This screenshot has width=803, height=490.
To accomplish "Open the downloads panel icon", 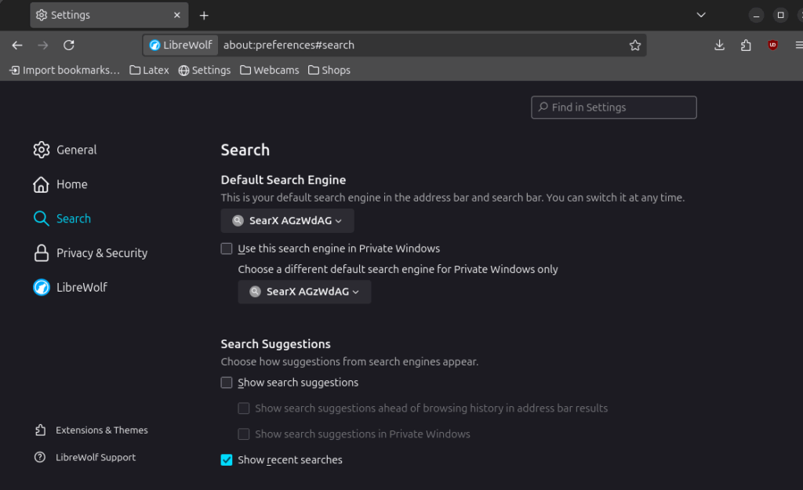I will tap(719, 45).
